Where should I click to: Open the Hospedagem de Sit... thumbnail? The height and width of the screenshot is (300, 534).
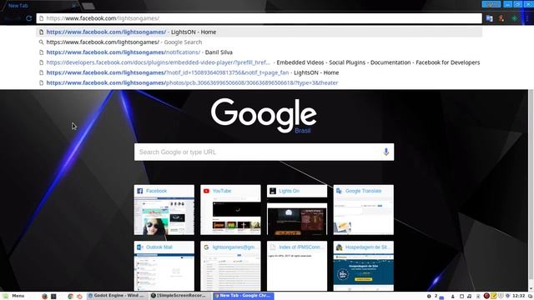(364, 266)
